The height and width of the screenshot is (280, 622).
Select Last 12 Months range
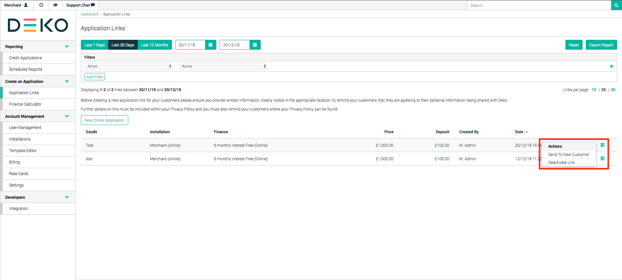155,45
